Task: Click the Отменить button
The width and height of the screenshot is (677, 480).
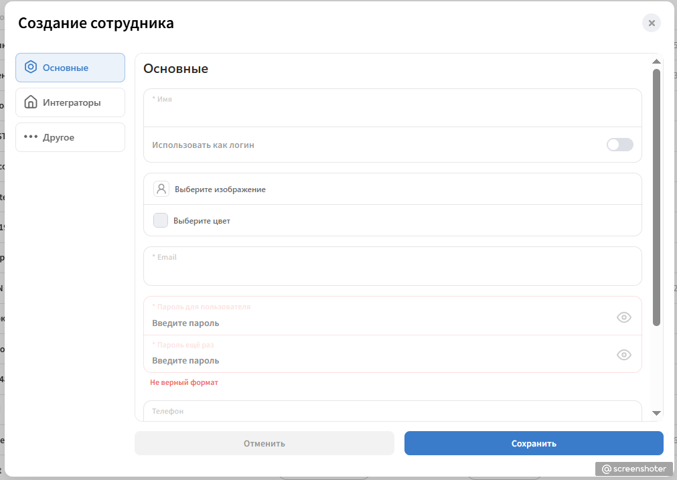Action: [265, 443]
